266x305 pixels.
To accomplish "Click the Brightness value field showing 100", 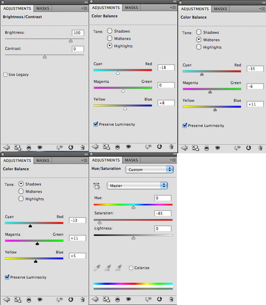I will coord(78,33).
